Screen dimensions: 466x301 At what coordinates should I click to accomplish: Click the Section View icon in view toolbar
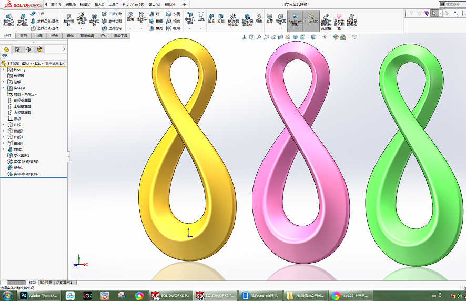(x=280, y=37)
